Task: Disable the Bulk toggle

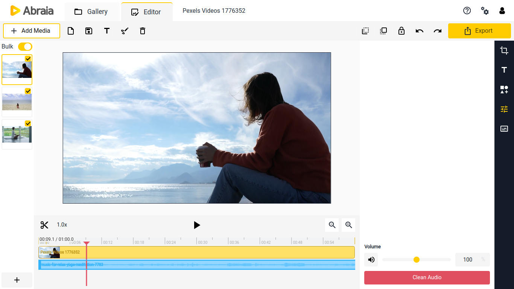Action: click(x=25, y=46)
